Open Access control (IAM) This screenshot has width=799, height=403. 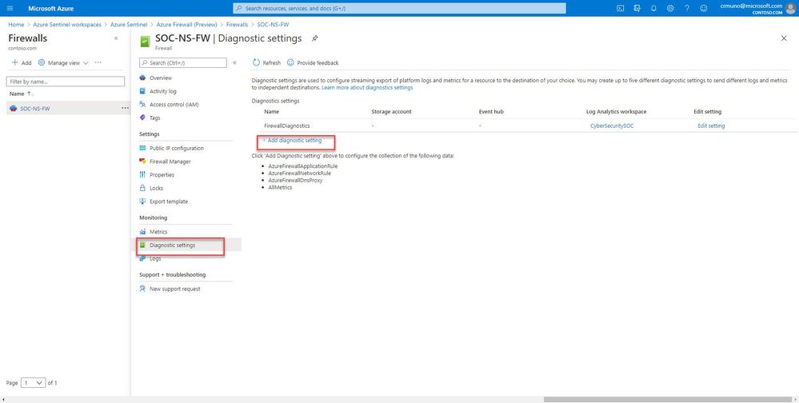tap(174, 105)
